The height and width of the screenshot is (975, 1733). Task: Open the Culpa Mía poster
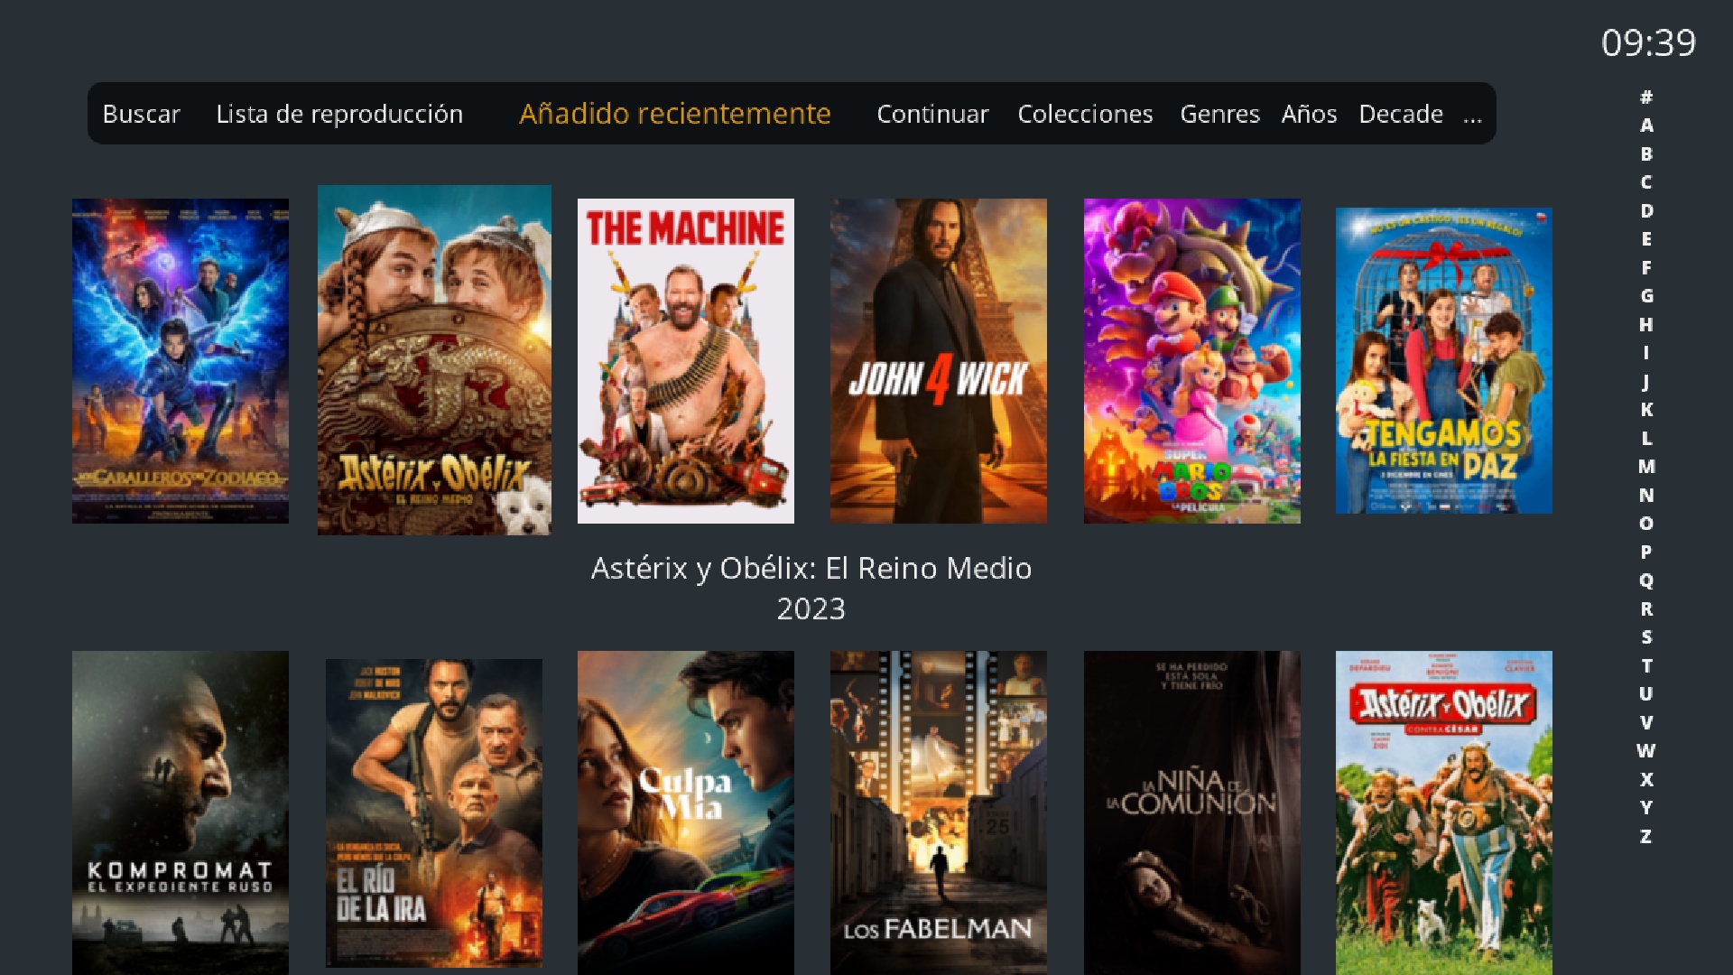[x=686, y=812]
